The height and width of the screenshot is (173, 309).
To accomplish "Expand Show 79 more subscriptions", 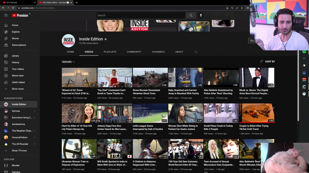I will tap(19, 150).
